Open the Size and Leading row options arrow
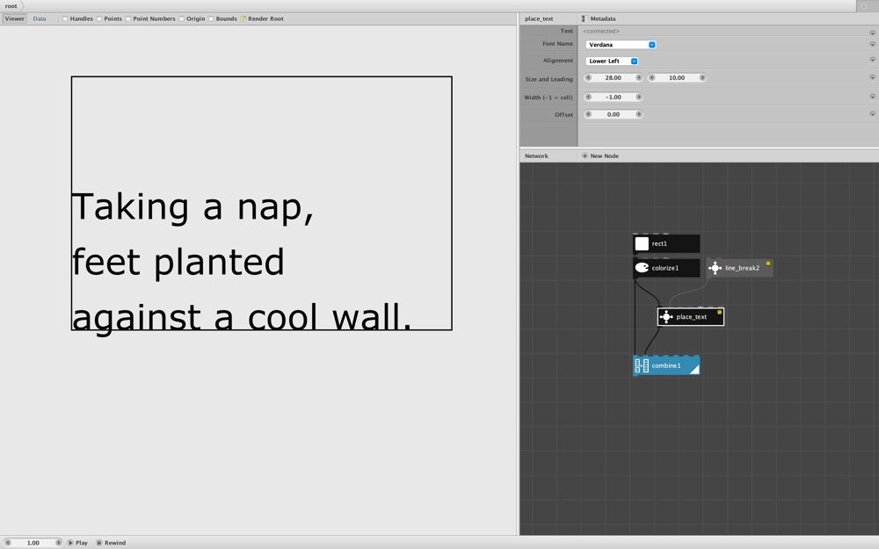 point(872,78)
